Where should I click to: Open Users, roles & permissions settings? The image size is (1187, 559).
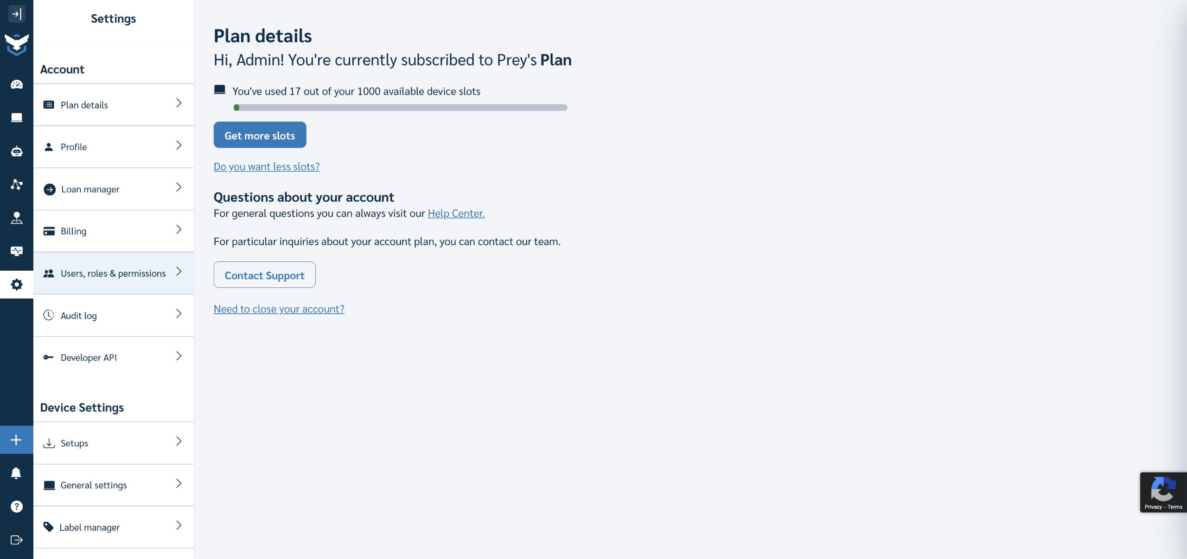tap(113, 273)
